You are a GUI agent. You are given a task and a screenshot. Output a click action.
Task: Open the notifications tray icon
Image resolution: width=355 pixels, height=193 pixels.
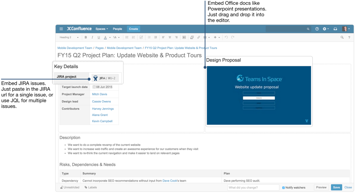point(335,29)
